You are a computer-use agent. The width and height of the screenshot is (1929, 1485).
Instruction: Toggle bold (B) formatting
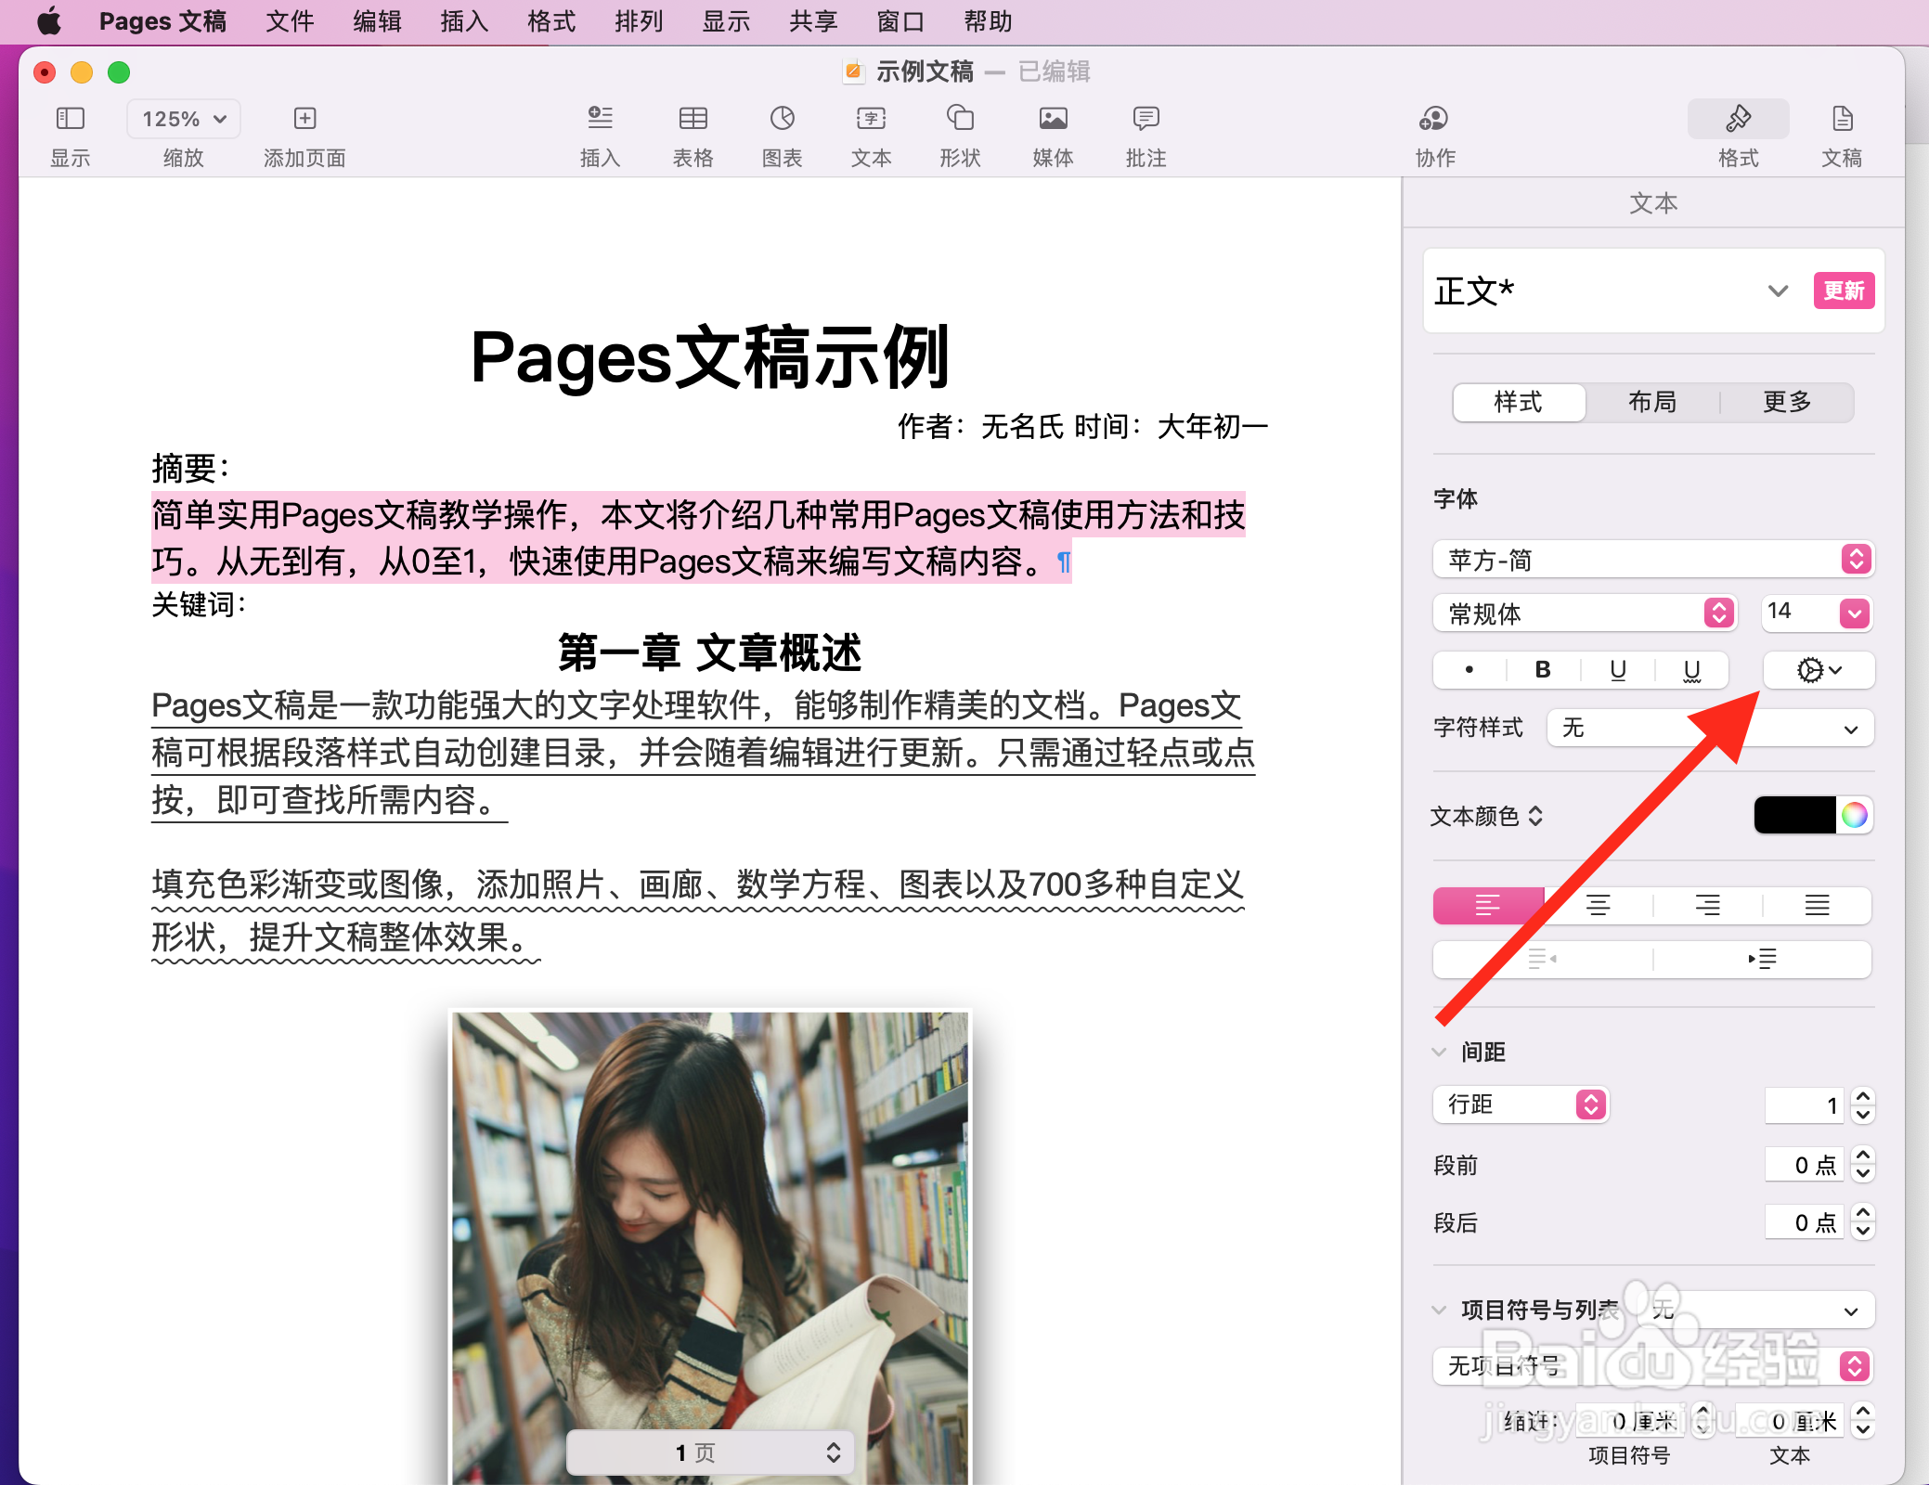(x=1543, y=670)
